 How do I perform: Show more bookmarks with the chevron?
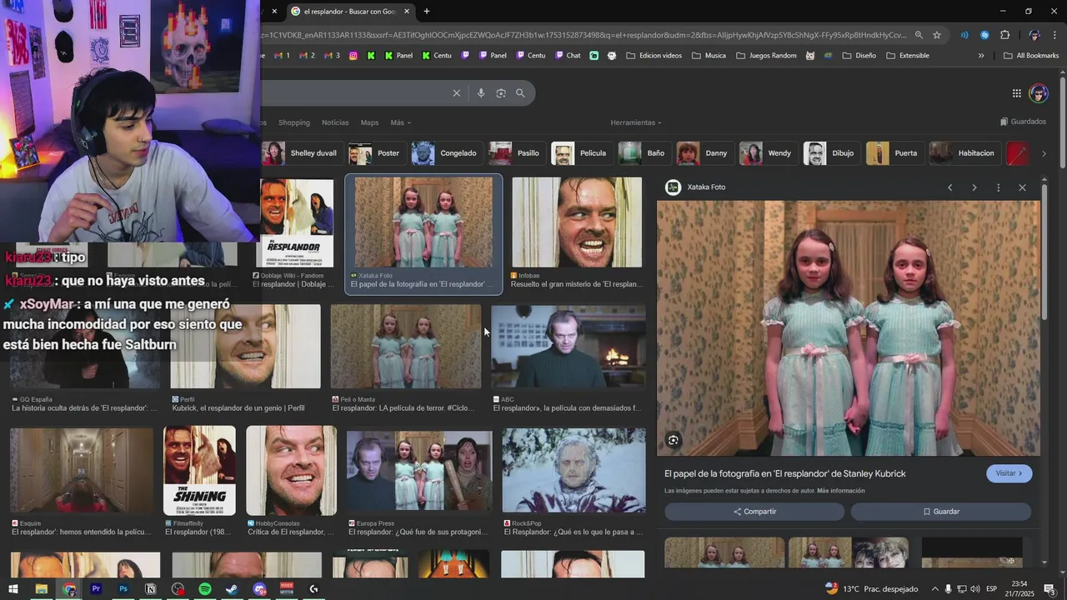click(981, 56)
